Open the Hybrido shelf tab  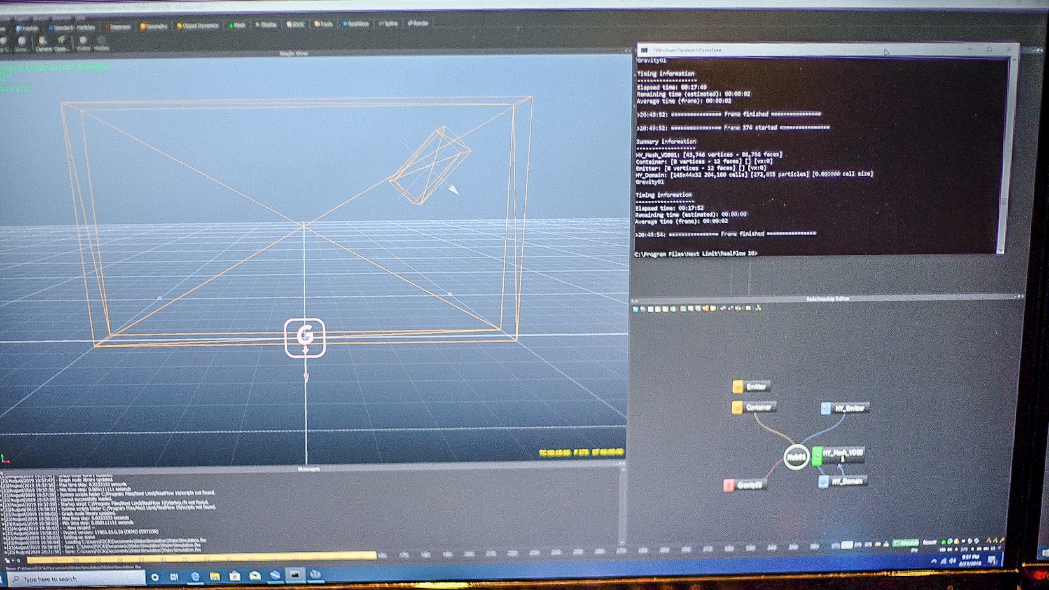(x=27, y=28)
